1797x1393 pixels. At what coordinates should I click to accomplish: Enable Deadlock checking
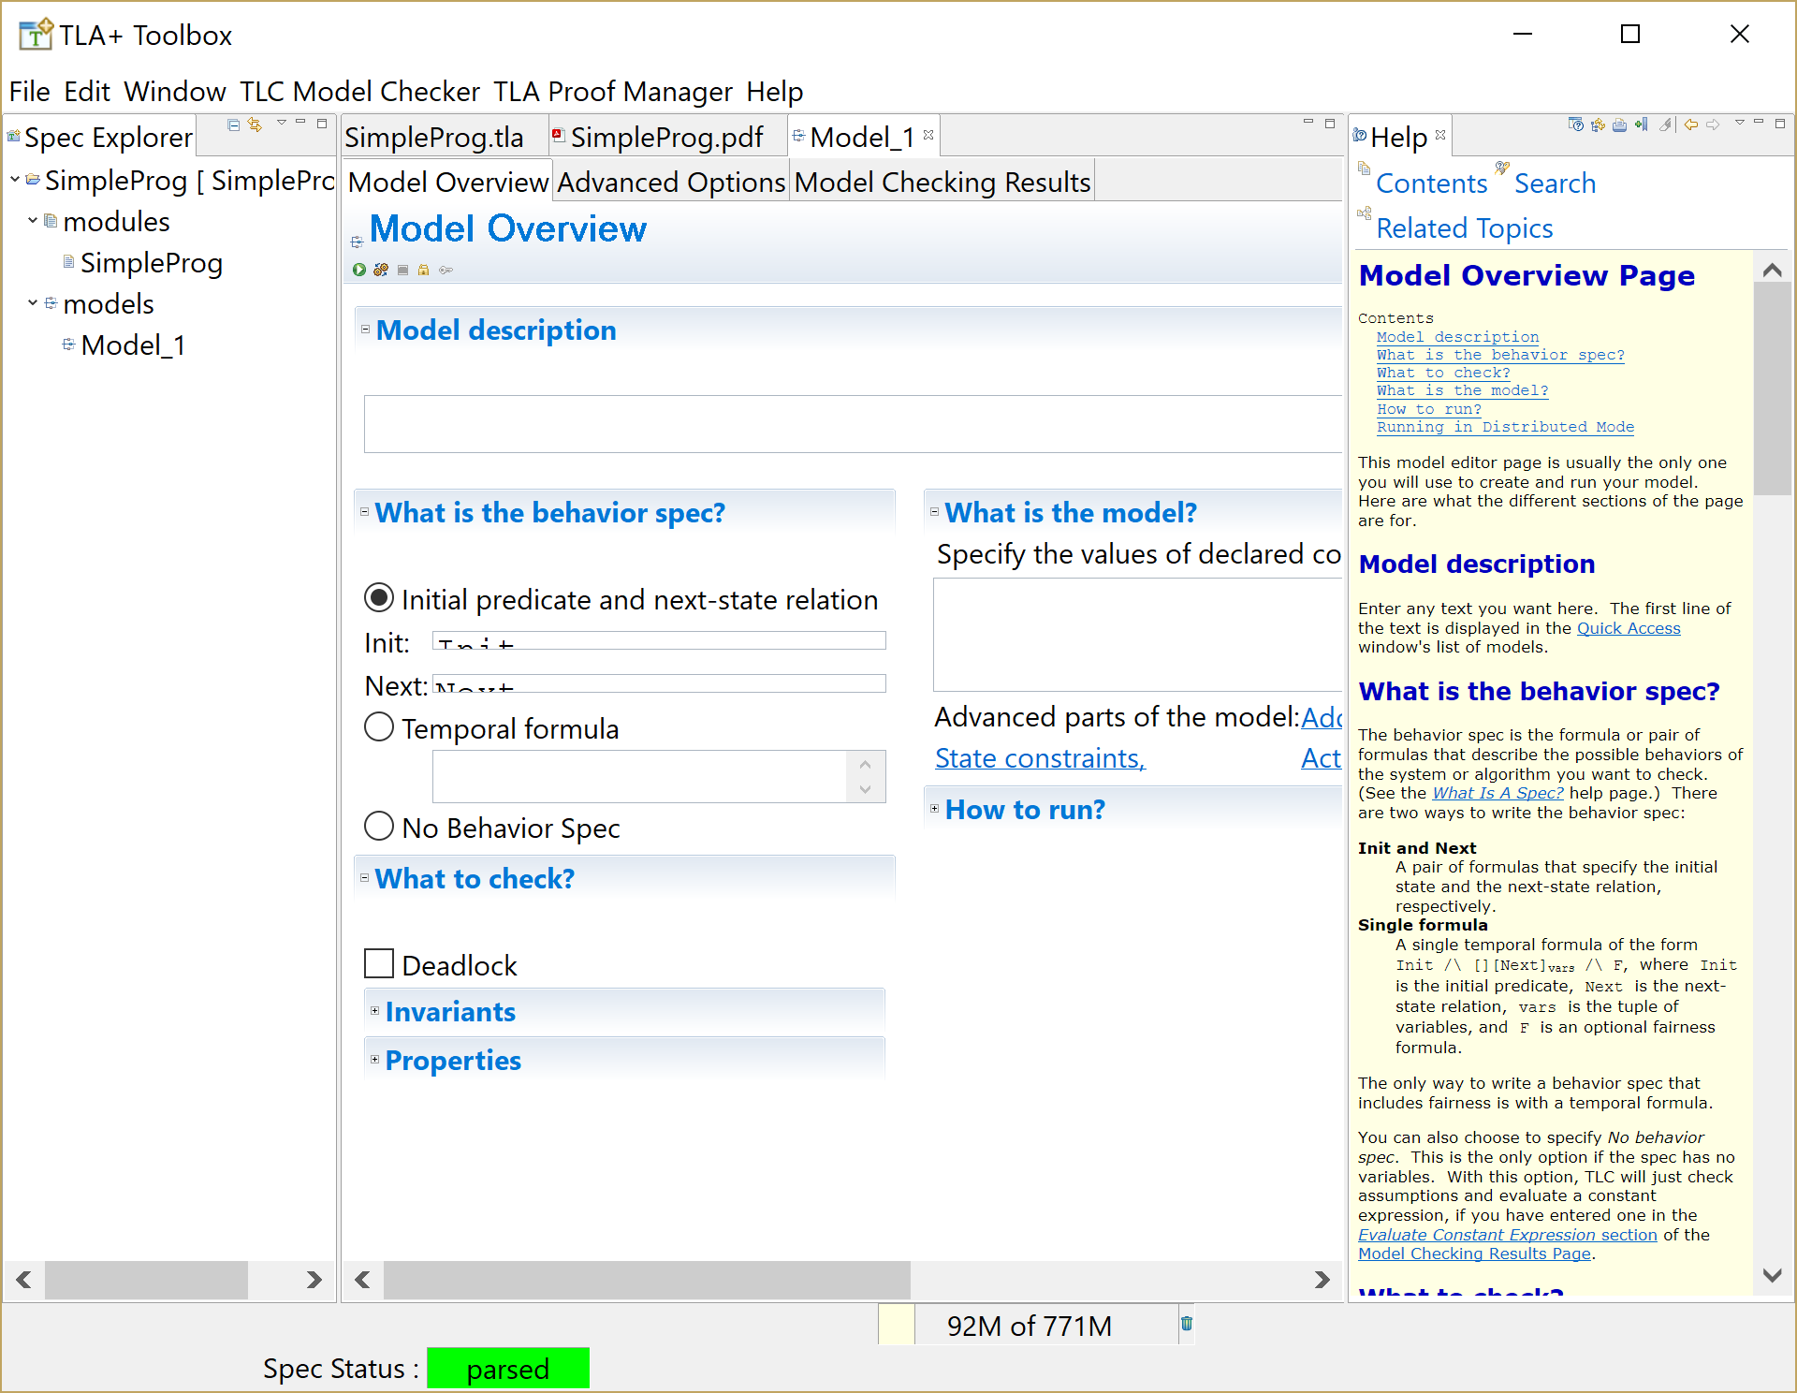(x=378, y=963)
